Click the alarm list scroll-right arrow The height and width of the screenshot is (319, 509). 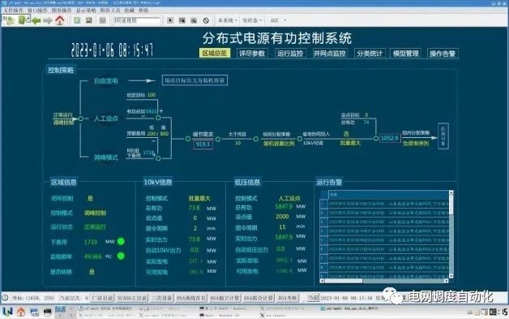(x=447, y=281)
